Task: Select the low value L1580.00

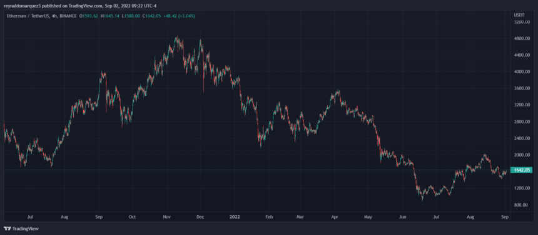Action: (x=131, y=16)
